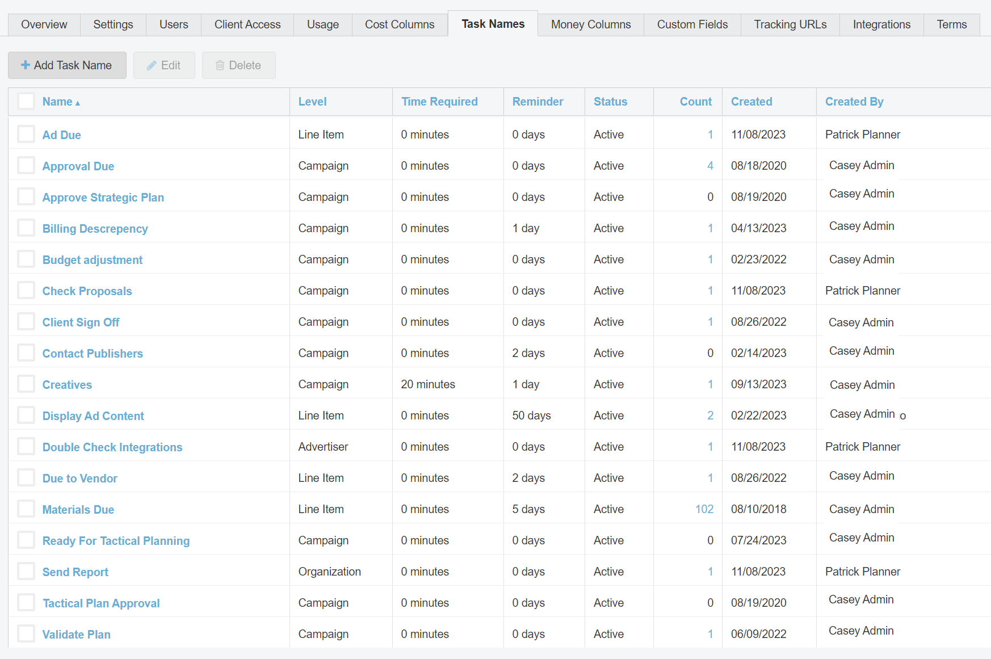
Task: Open the Approval Due task name link
Action: click(78, 166)
